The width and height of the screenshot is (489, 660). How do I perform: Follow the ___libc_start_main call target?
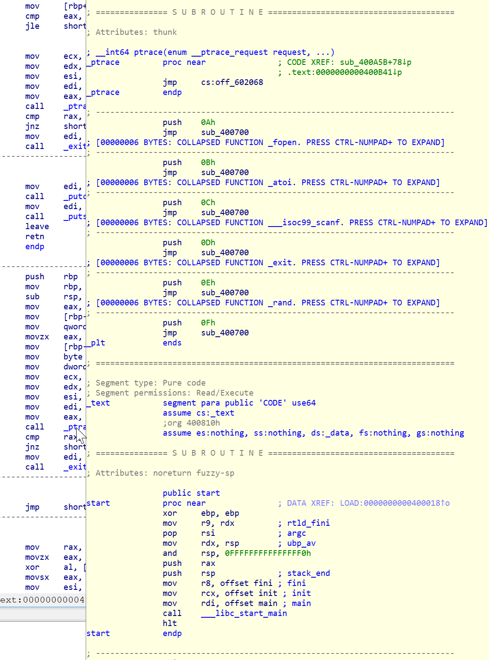pyautogui.click(x=244, y=613)
